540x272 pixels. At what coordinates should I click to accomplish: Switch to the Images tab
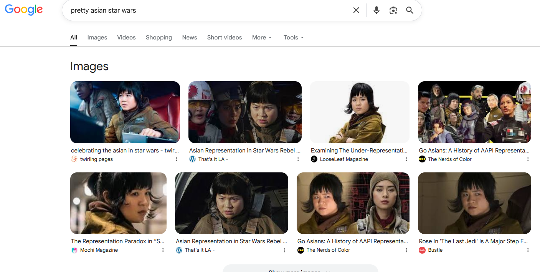[97, 38]
